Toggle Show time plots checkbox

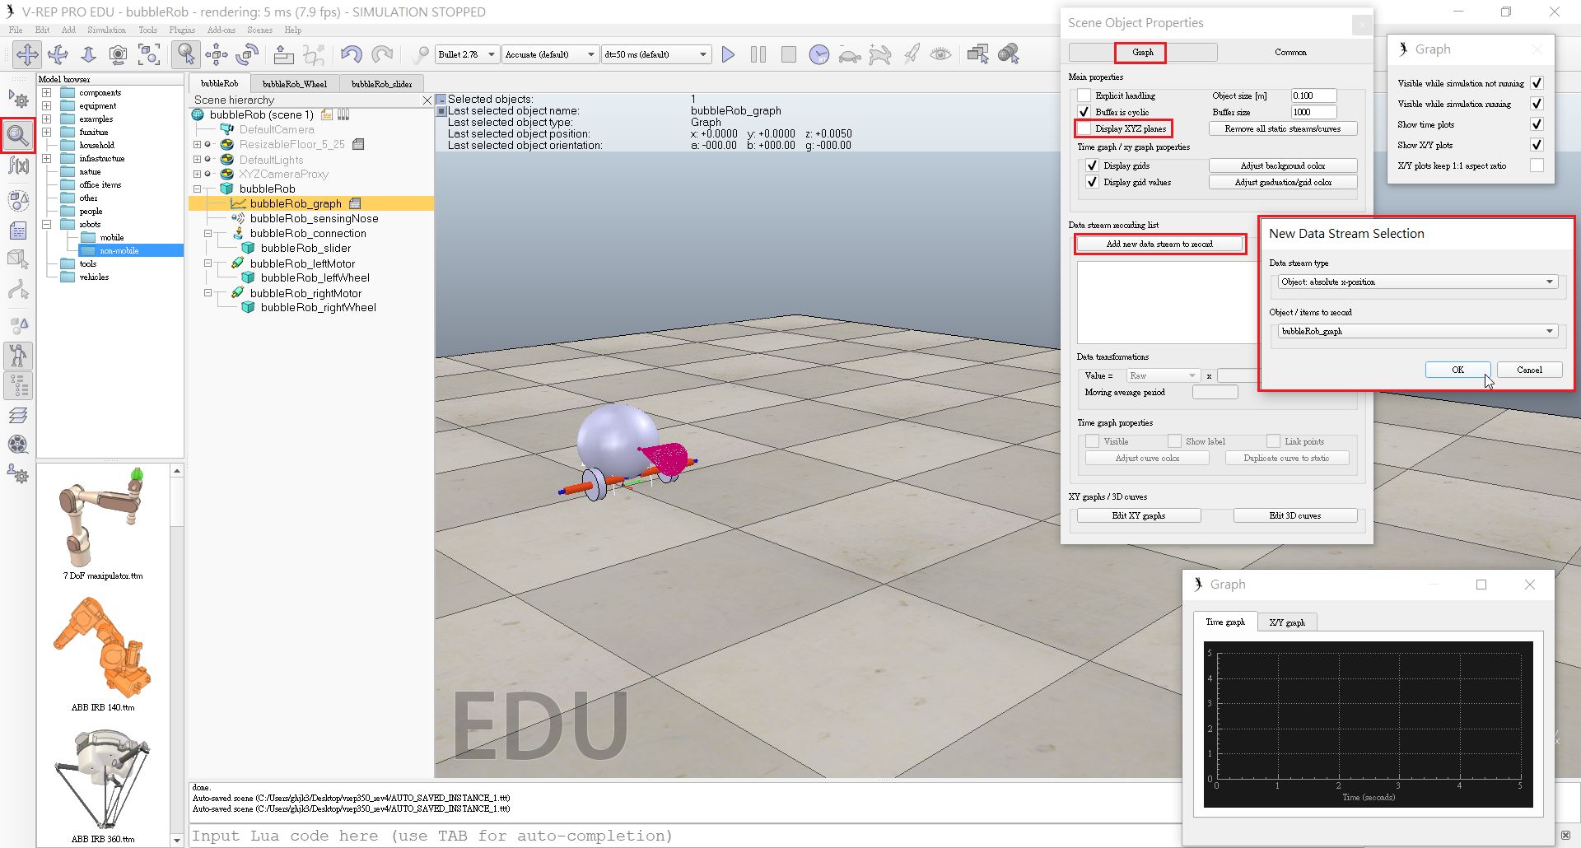coord(1537,124)
